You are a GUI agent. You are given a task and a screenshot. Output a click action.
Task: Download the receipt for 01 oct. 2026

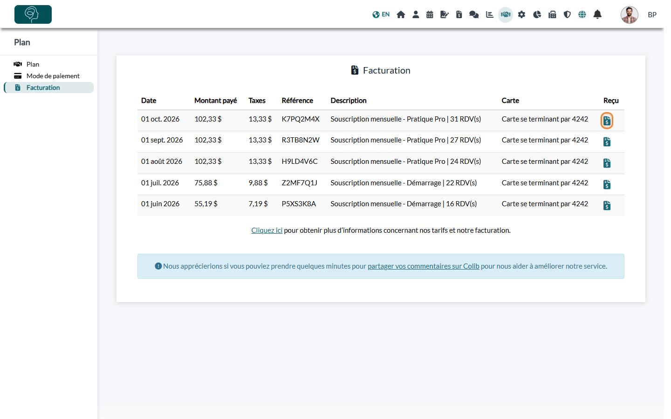(x=607, y=121)
